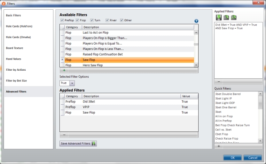Choose the Check Raise Flop quick filter
266x164 pixels.
tap(227, 138)
